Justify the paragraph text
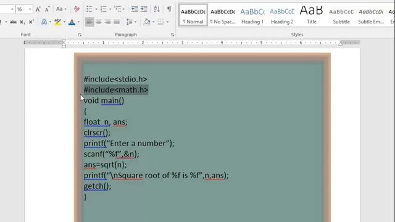Image resolution: width=395 pixels, height=222 pixels. (117, 22)
